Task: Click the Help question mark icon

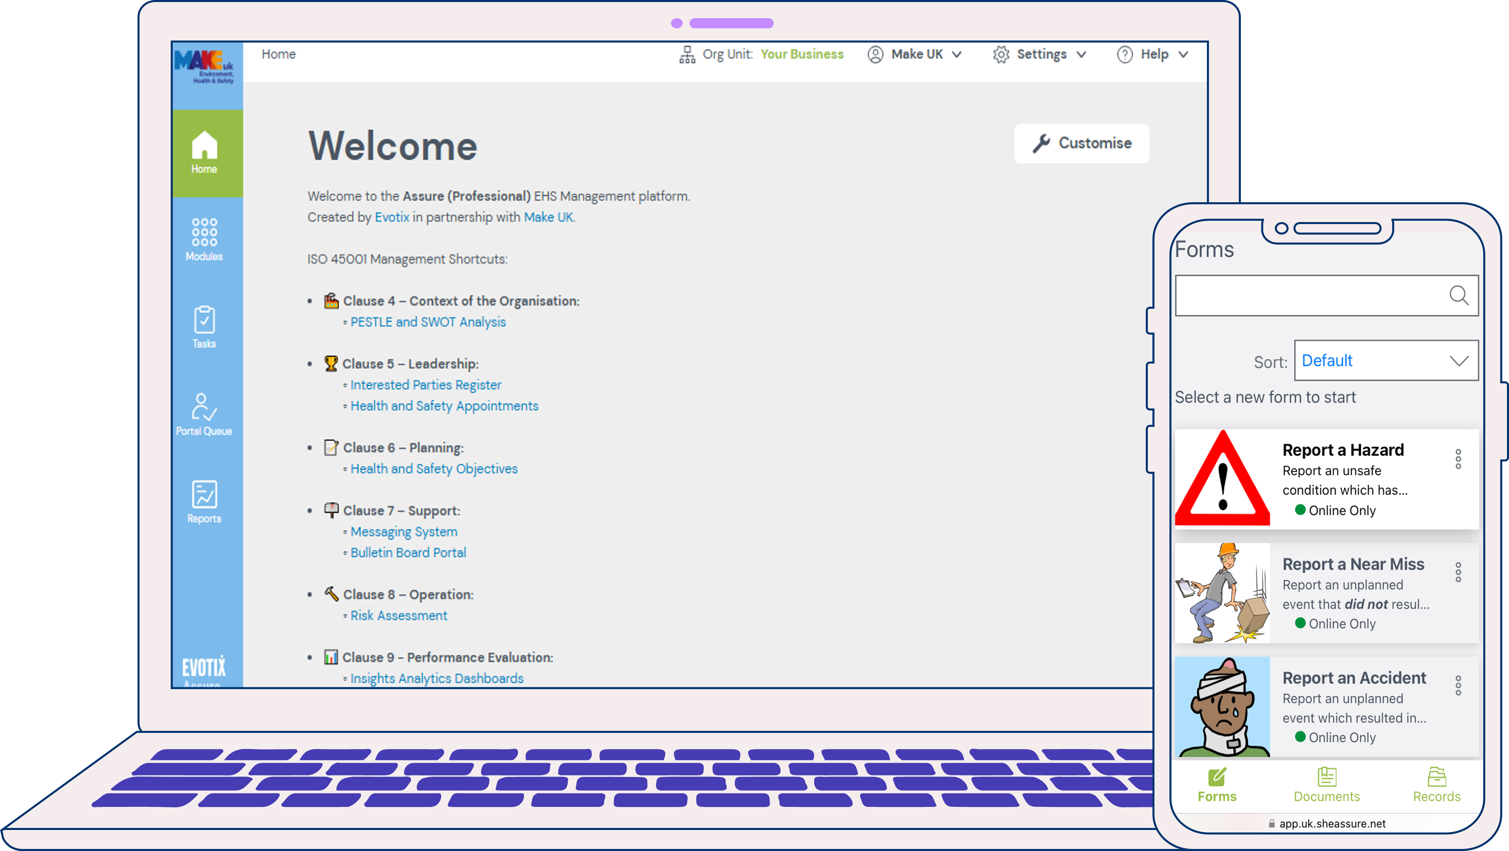Action: click(1125, 54)
